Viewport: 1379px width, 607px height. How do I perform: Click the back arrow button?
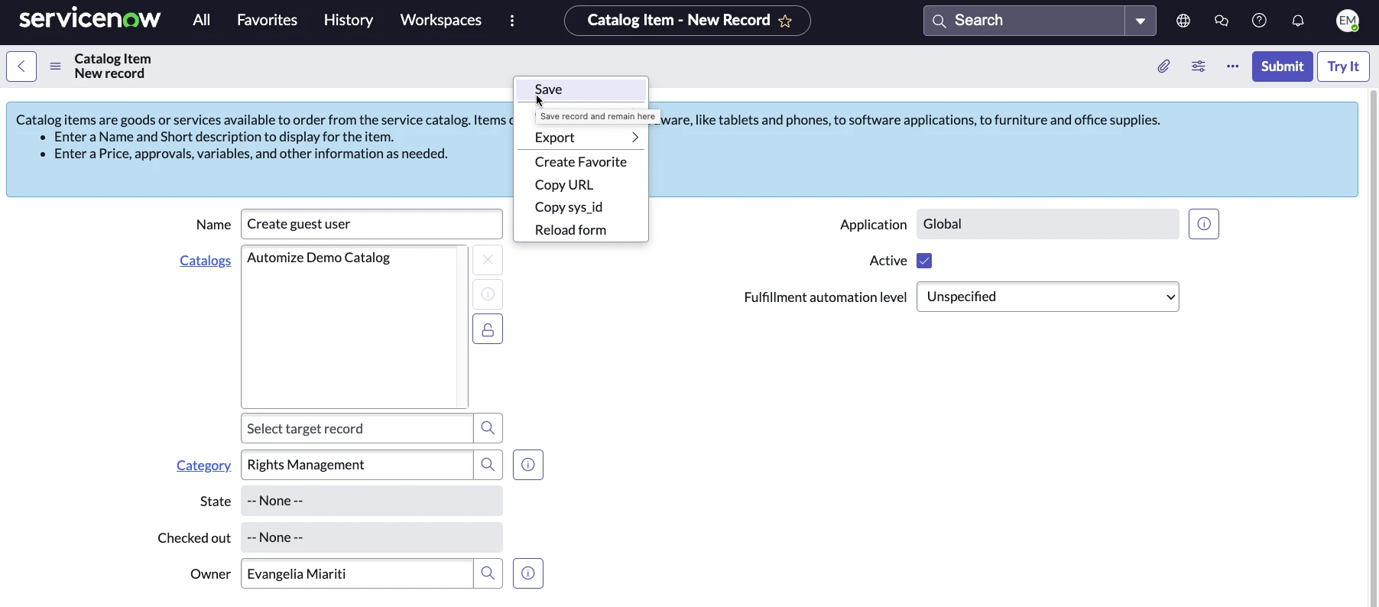[x=21, y=67]
